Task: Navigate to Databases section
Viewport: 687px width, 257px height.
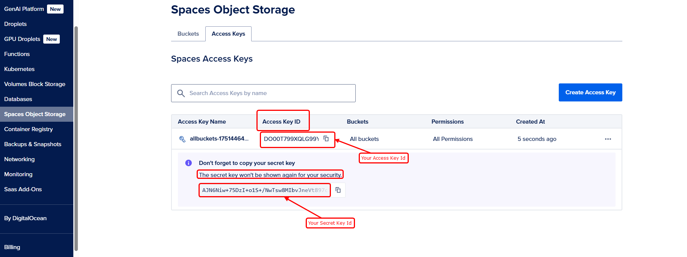Action: coord(18,99)
